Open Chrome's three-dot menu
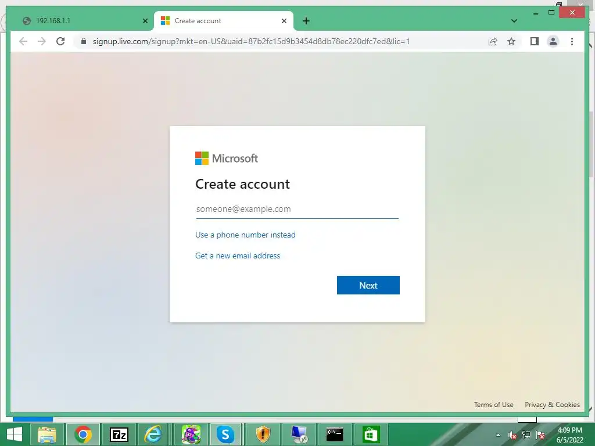 tap(572, 41)
